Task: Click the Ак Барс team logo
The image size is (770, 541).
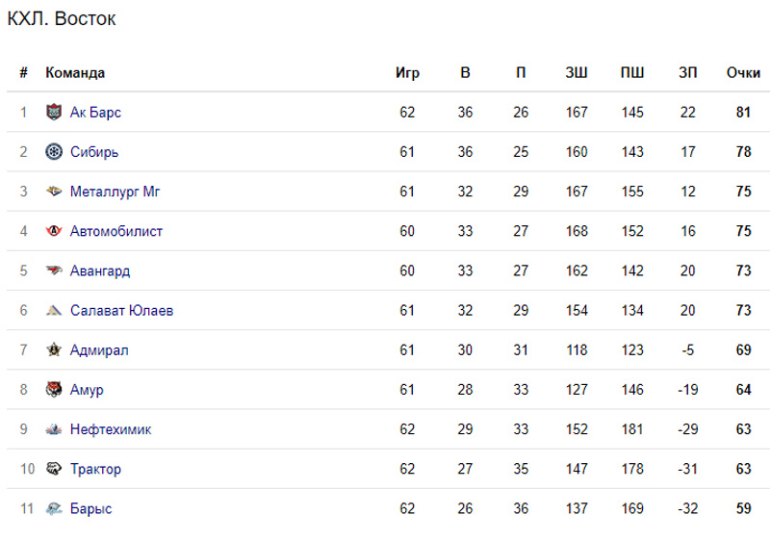Action: pyautogui.click(x=54, y=113)
